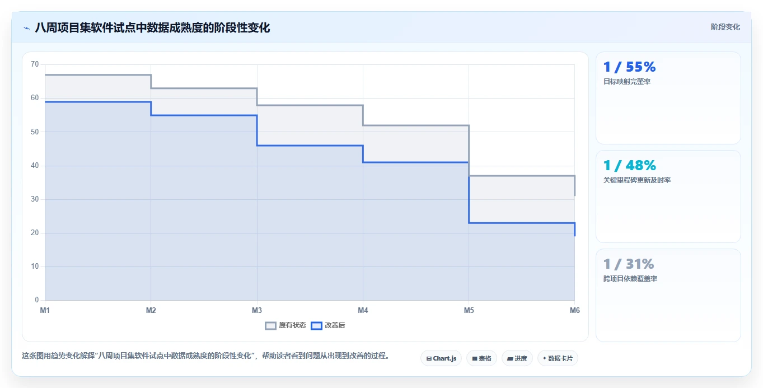Click the 70 y-axis tick label
763x388 pixels.
point(35,64)
